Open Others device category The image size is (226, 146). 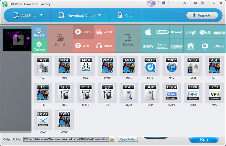pos(219,46)
